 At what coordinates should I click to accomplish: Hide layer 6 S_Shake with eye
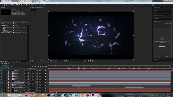pos(1,78)
